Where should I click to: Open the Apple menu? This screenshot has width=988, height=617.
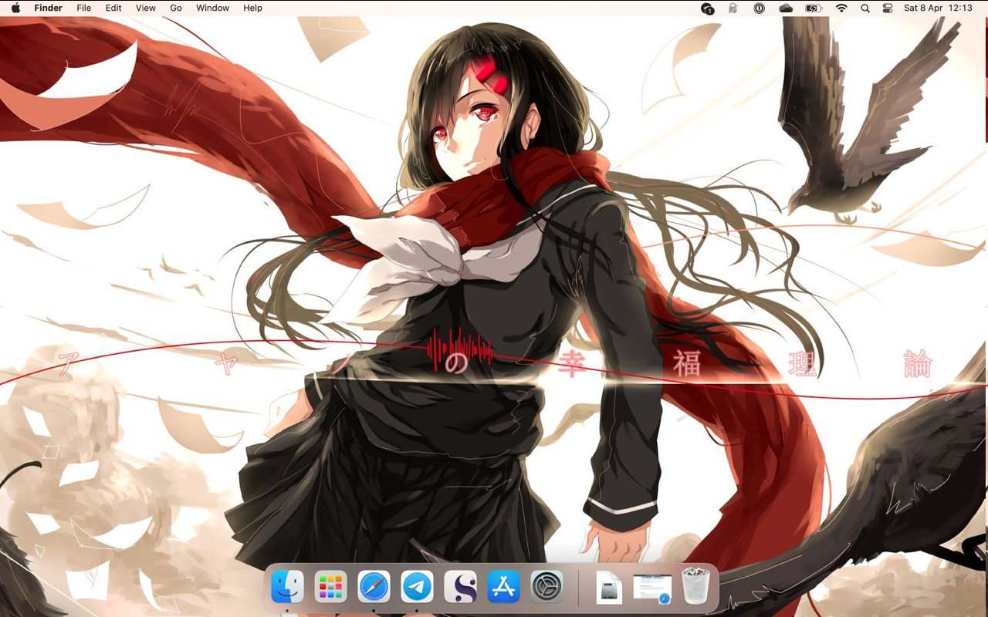pos(15,8)
